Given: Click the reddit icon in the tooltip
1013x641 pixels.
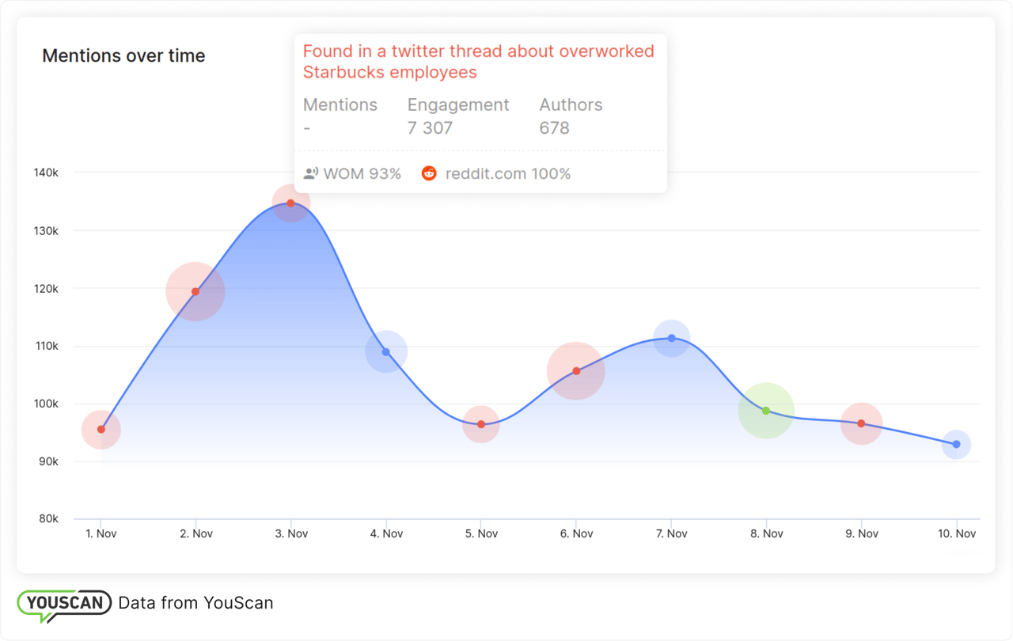Looking at the screenshot, I should (429, 173).
